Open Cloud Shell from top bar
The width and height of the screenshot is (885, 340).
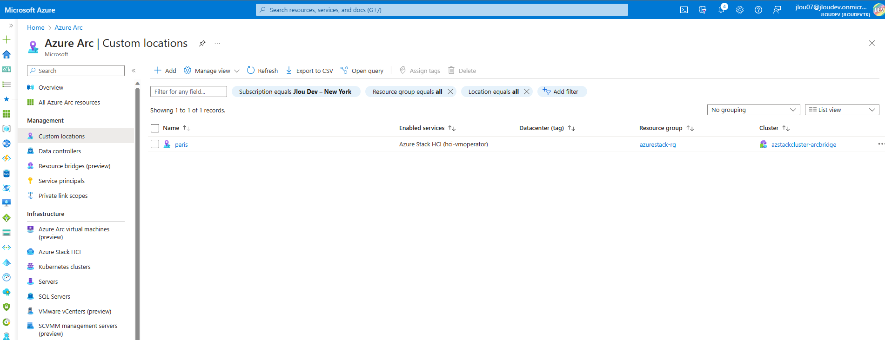pos(684,10)
